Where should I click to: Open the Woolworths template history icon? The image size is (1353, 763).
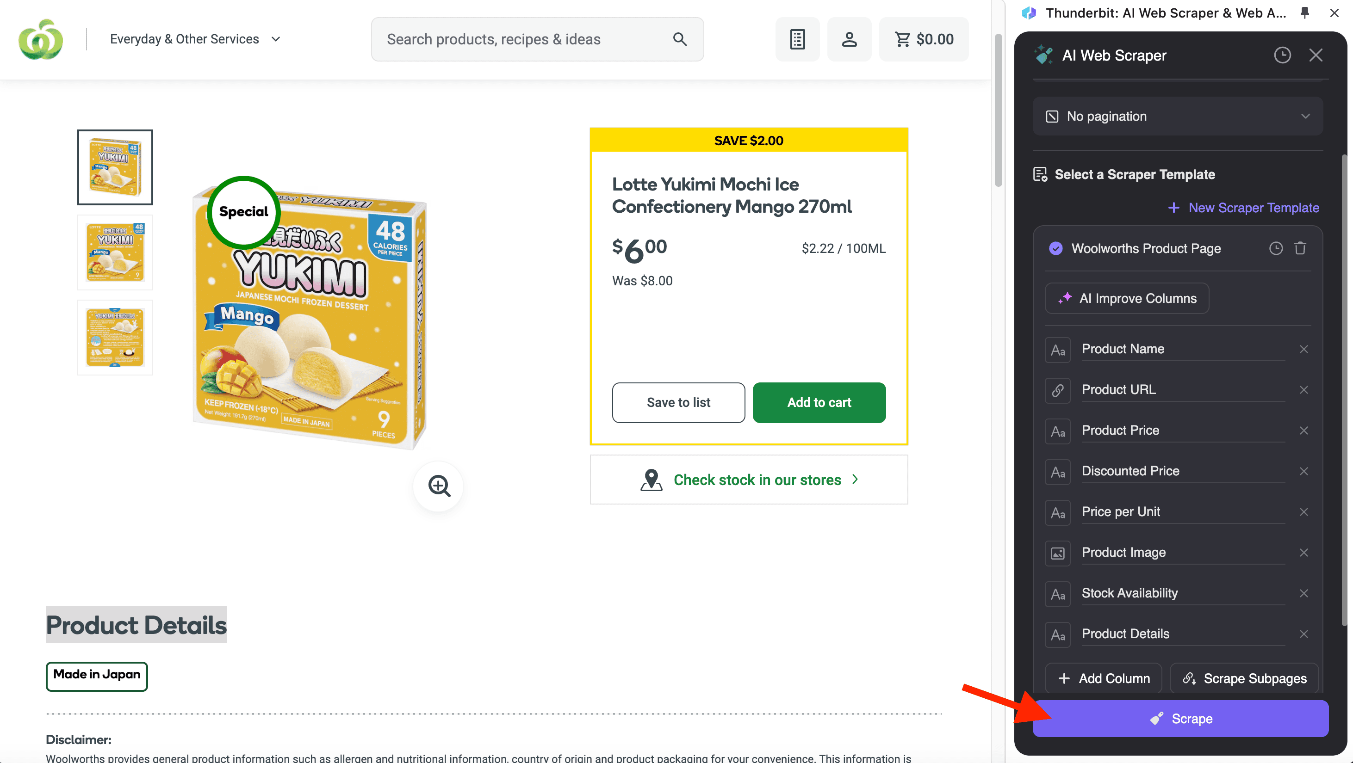point(1276,248)
